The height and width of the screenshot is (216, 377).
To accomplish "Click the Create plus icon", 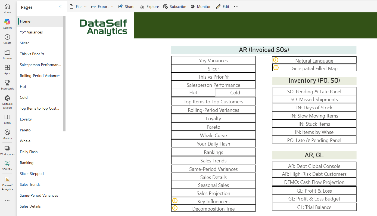I will pos(7,37).
